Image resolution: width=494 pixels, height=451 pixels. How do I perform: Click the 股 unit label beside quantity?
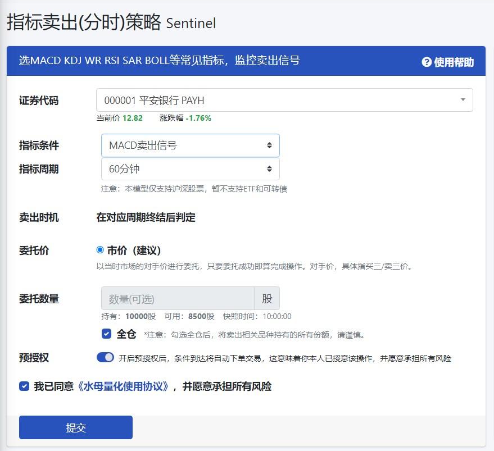click(x=267, y=298)
